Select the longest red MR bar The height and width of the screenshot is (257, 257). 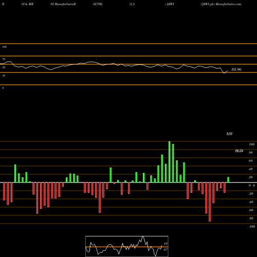tap(210, 202)
